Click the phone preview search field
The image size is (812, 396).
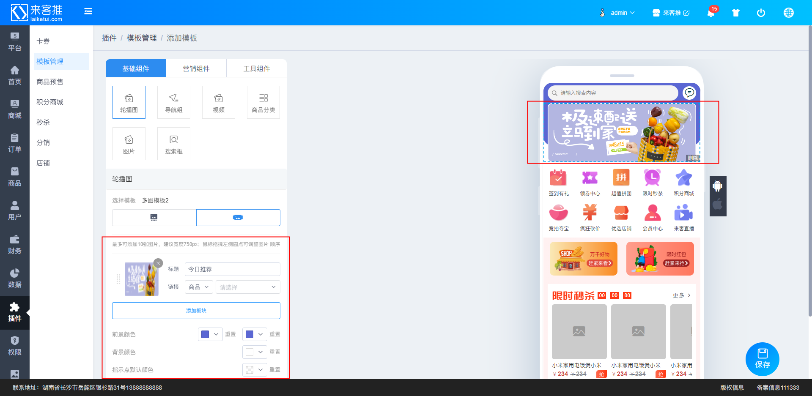click(x=613, y=93)
